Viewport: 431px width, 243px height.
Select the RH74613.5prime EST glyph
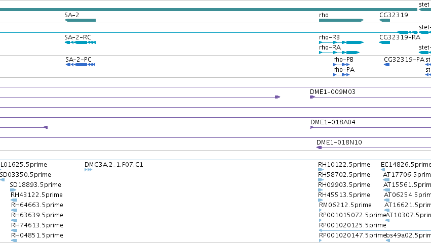pyautogui.click(x=14, y=230)
